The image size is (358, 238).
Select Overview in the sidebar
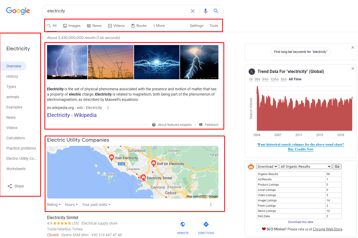14,66
